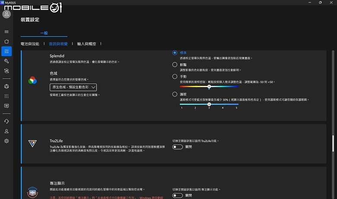Click the MyASUS logo in title bar
The image size is (337, 199).
click(x=2, y=3)
